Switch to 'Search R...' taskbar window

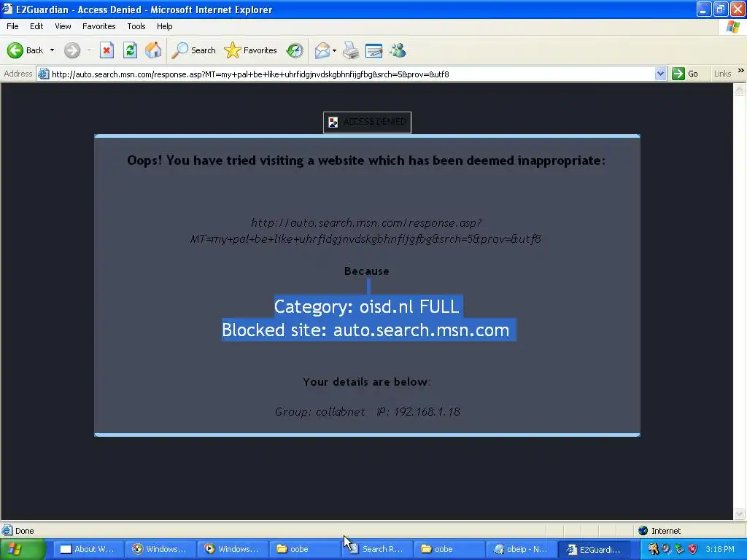376,549
